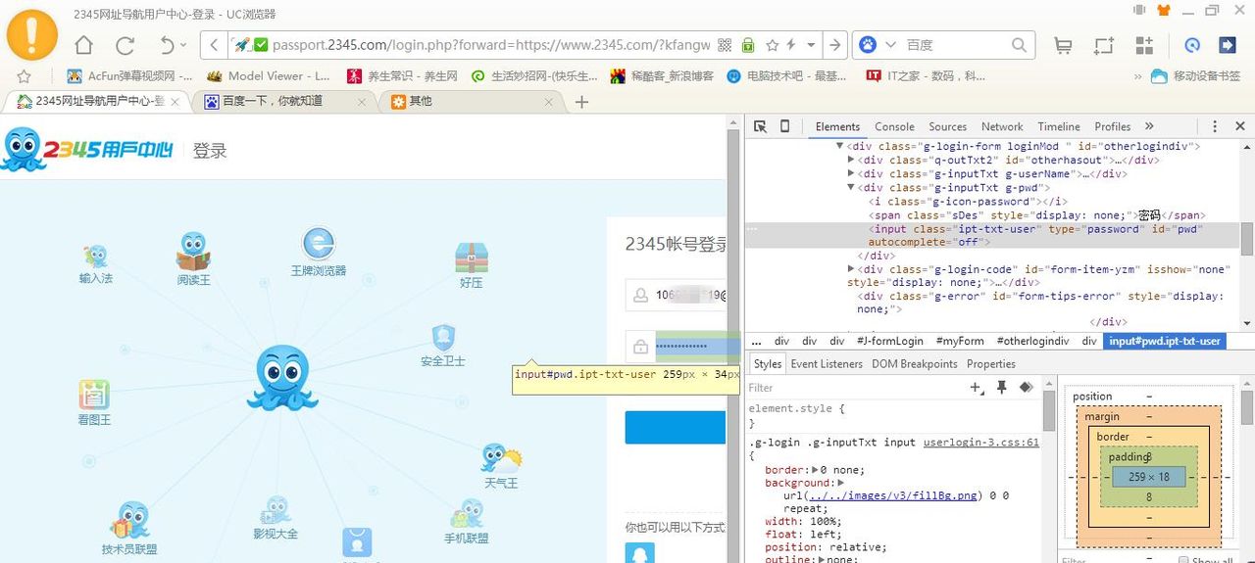The width and height of the screenshot is (1255, 563).
Task: Expand the border property triangle in Styles
Action: pos(816,470)
